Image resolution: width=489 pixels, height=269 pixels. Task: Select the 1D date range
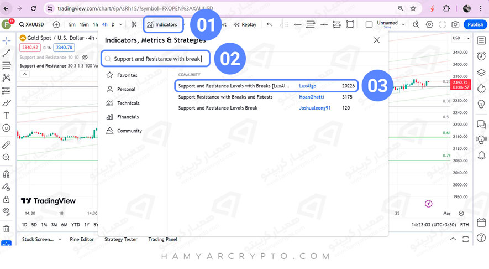[25, 225]
